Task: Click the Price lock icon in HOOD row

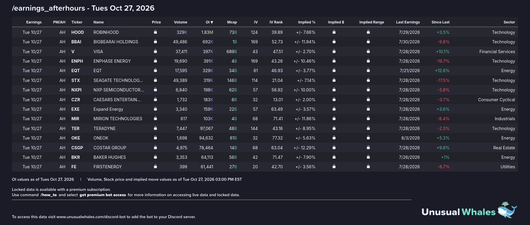Action: tap(155, 32)
